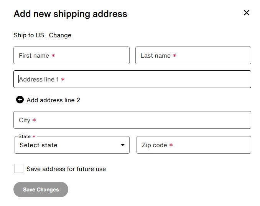This screenshot has height=206, width=260.
Task: Click the floating State label
Action: (25, 136)
